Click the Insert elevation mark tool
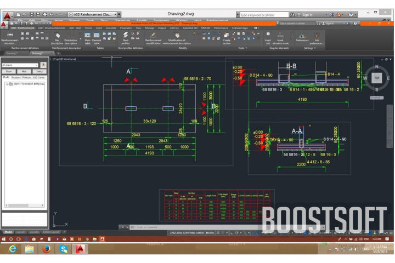Screen dimensions: 395x263 coord(280,38)
